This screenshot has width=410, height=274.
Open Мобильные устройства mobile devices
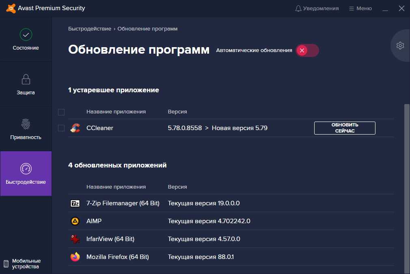point(22,264)
